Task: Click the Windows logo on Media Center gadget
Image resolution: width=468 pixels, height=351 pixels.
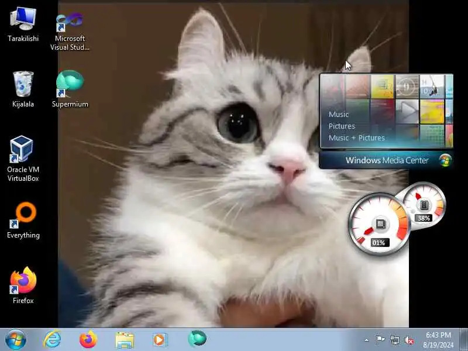Action: (x=445, y=160)
